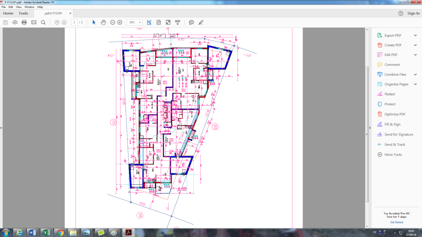Toggle the fit-to-width scrolling mode icon

coord(149,22)
